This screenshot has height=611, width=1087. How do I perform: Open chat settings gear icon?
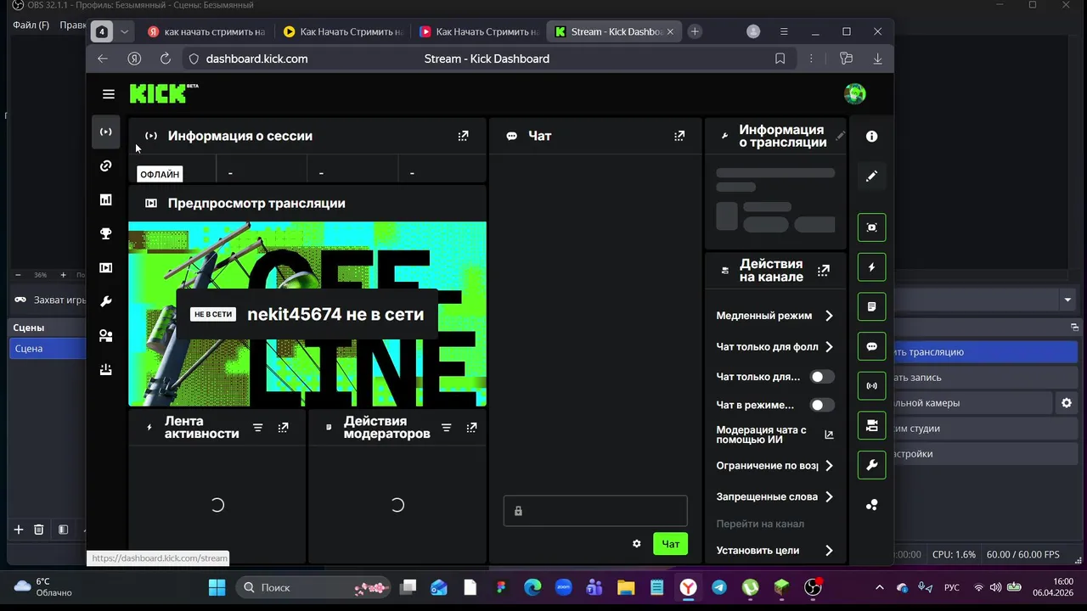(637, 544)
